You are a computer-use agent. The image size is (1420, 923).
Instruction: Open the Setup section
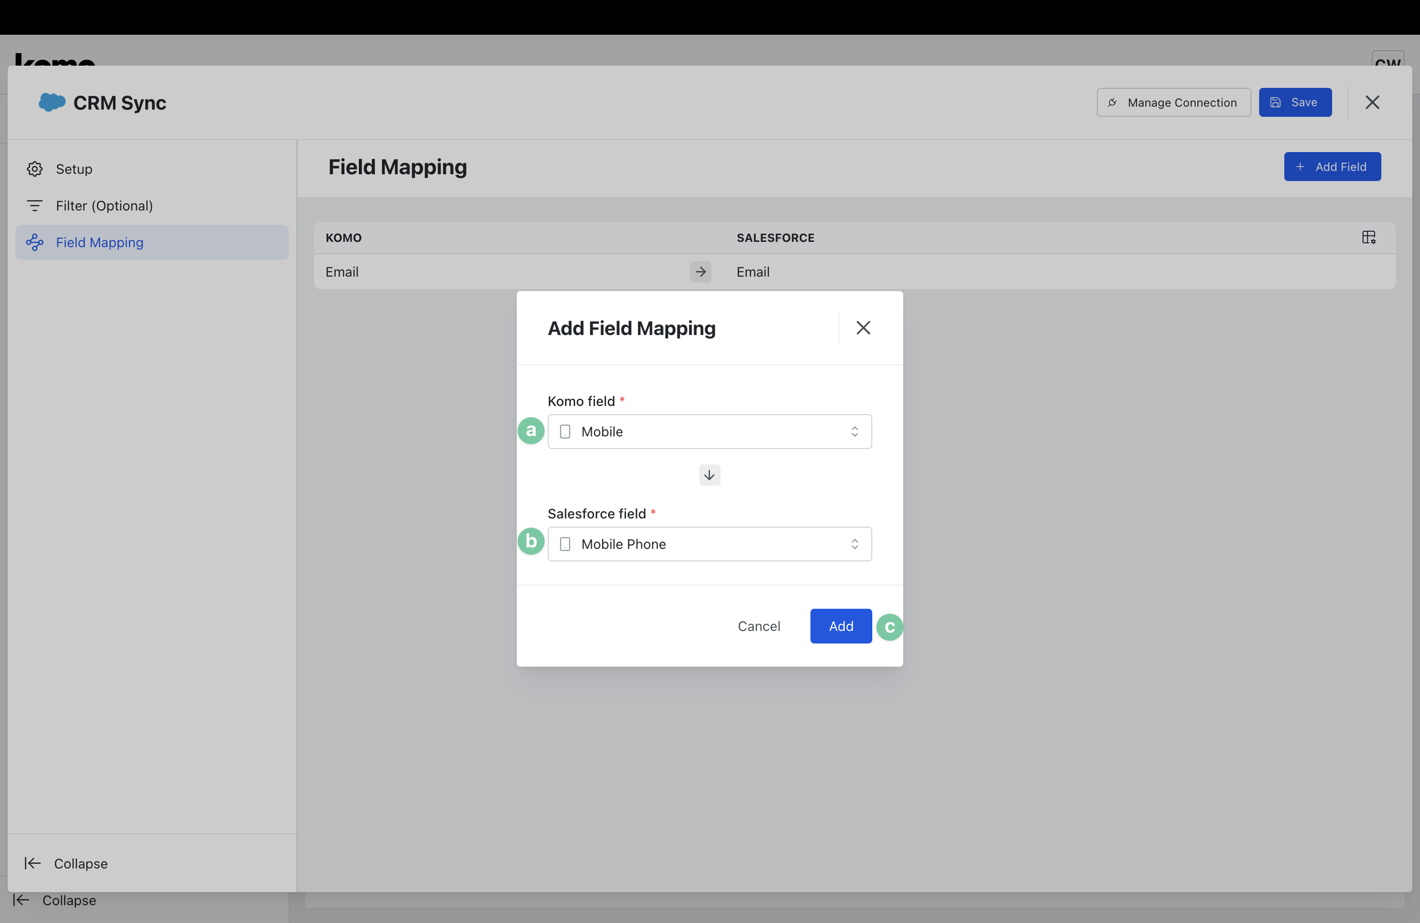pyautogui.click(x=74, y=169)
